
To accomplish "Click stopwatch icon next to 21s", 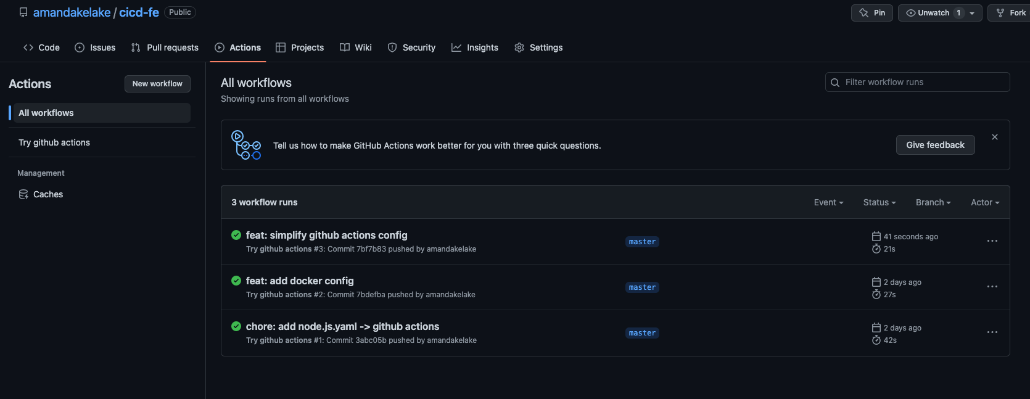I will pyautogui.click(x=876, y=249).
